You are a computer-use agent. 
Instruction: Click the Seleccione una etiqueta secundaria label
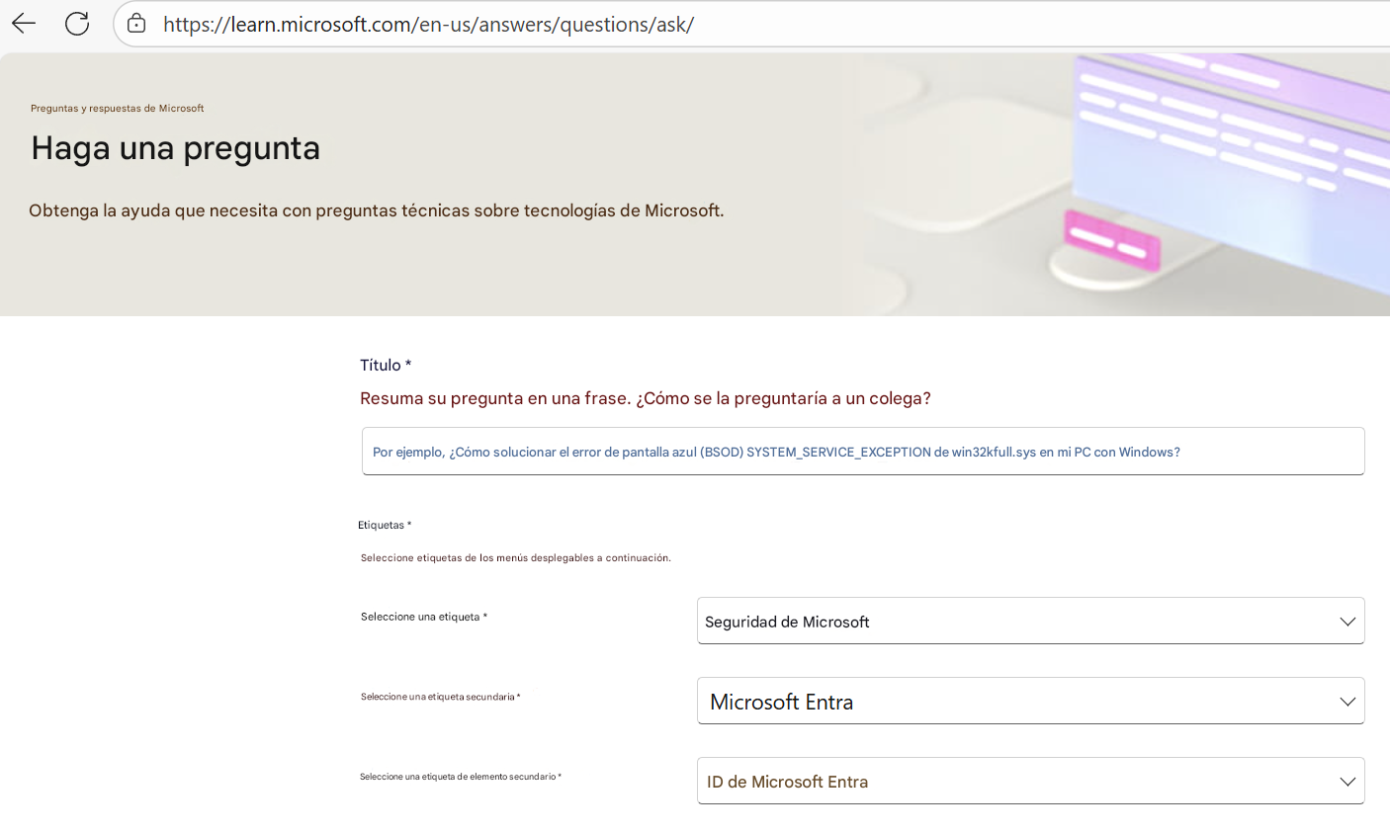tap(440, 697)
